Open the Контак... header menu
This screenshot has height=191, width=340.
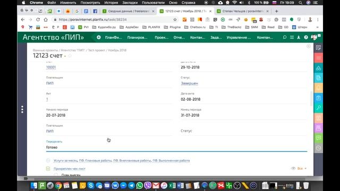pyautogui.click(x=198, y=38)
